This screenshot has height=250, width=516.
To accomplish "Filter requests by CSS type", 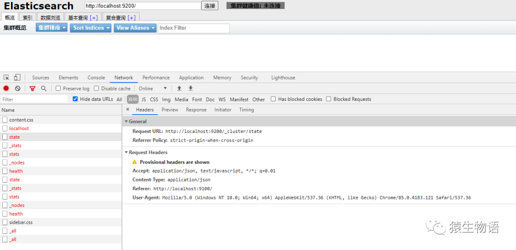I will pos(154,99).
